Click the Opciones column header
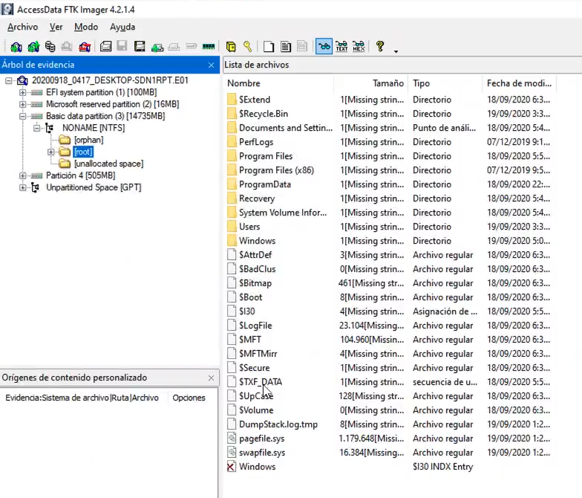This screenshot has width=582, height=498. 189,398
